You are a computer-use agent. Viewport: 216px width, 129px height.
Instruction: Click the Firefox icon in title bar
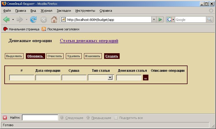[x=4, y=3]
